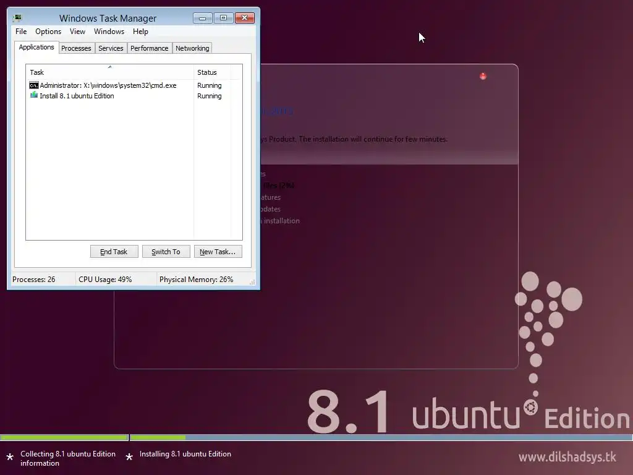Image resolution: width=633 pixels, height=475 pixels.
Task: Minimize the Windows Task Manager window
Action: click(x=203, y=18)
